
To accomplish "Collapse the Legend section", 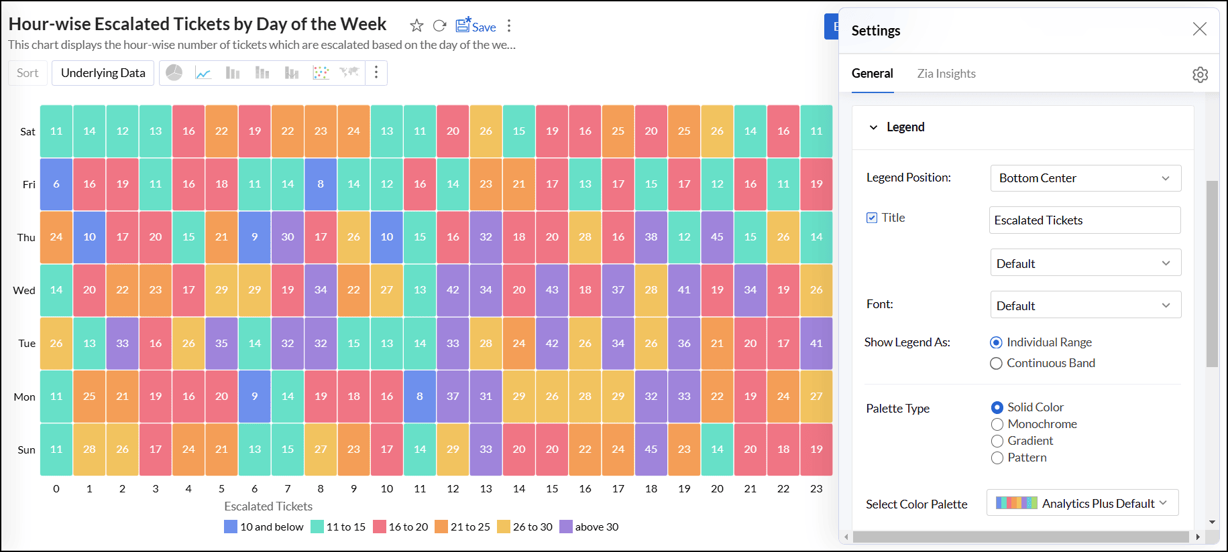I will [x=873, y=127].
